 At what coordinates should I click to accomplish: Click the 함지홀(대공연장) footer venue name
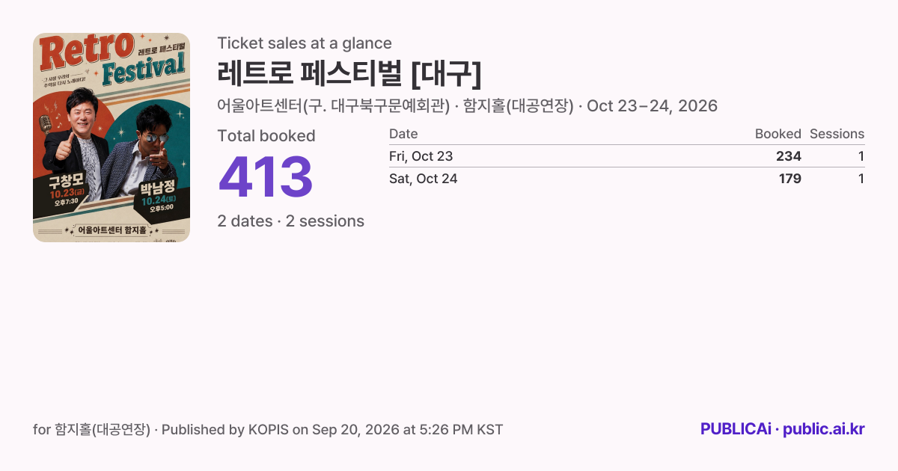[x=103, y=430]
